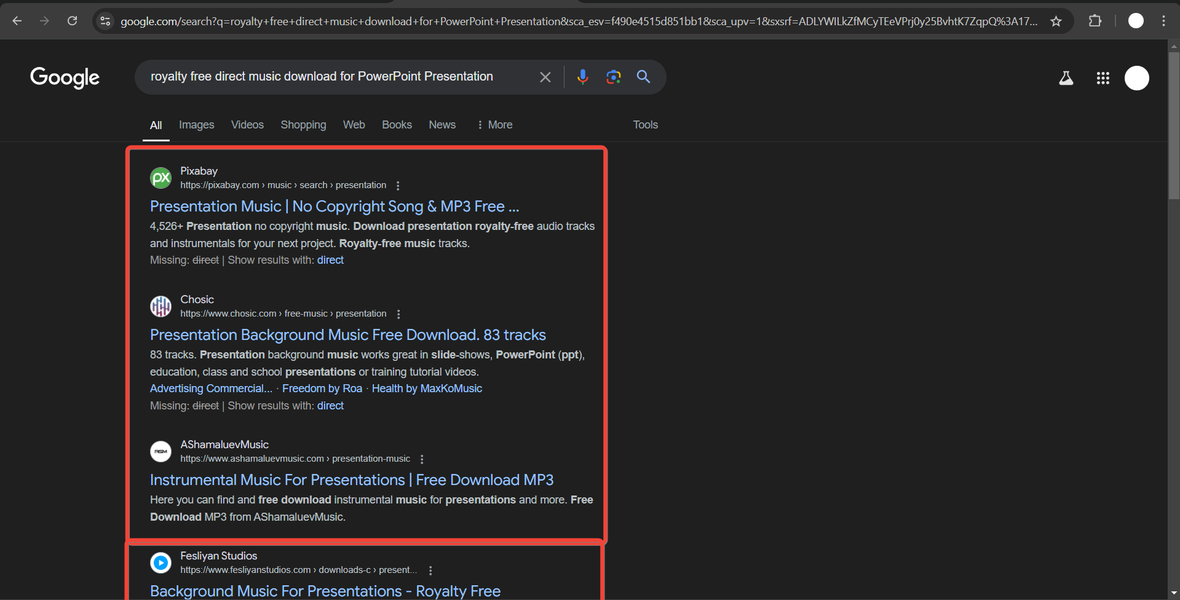
Task: Reload the current page
Action: tap(72, 21)
